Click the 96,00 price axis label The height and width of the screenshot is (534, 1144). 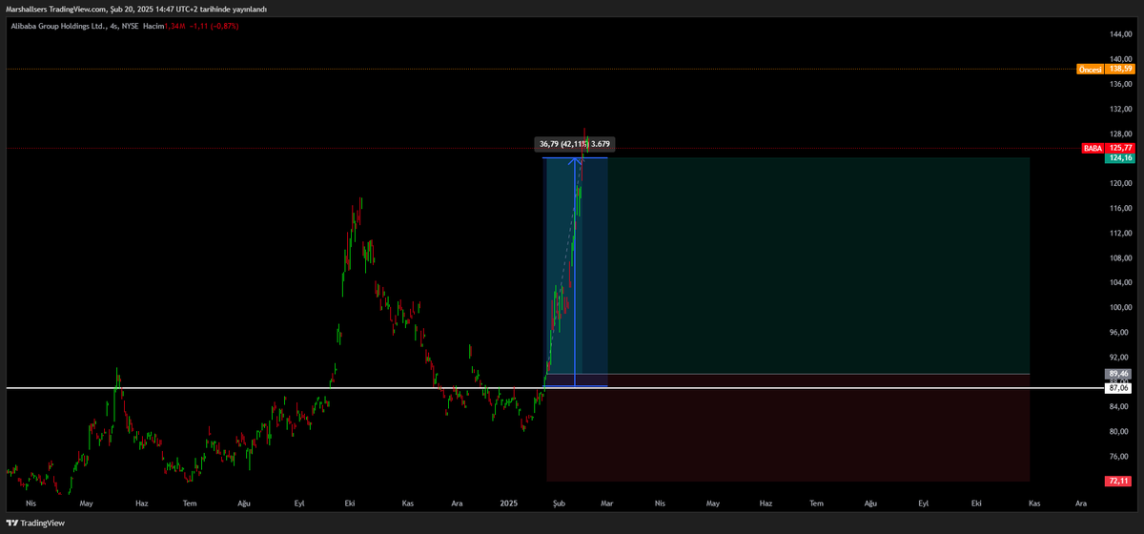coord(1119,332)
